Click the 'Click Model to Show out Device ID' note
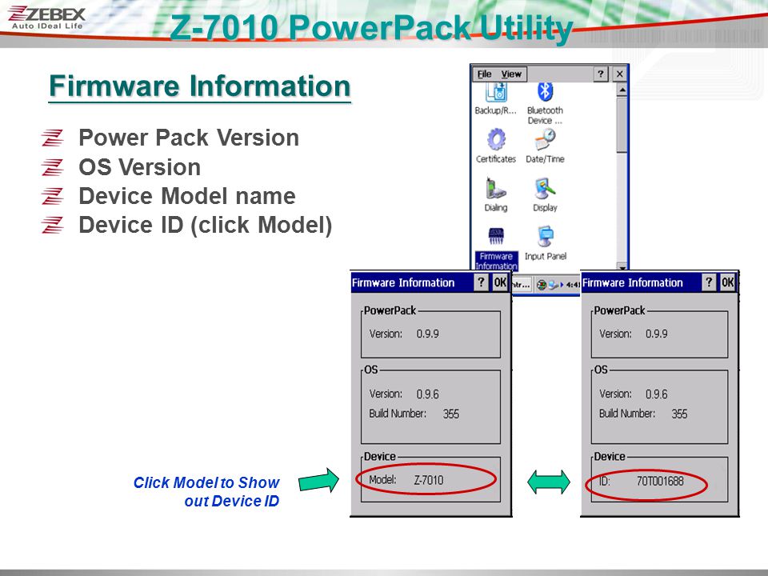 point(206,492)
